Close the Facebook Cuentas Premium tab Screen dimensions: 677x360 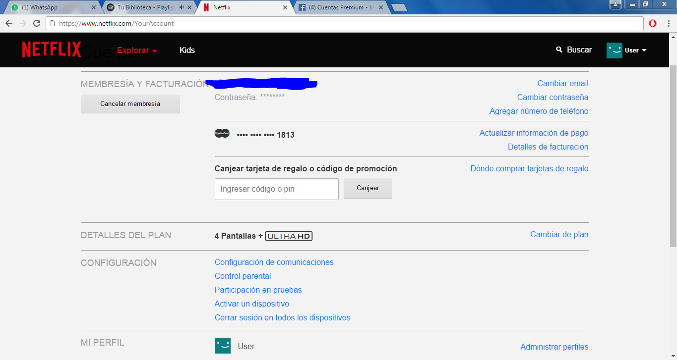coord(380,7)
